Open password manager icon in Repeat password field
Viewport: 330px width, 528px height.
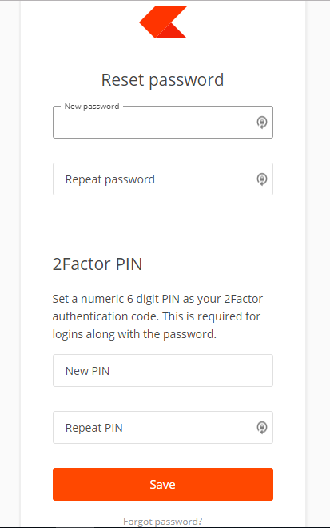pos(262,179)
